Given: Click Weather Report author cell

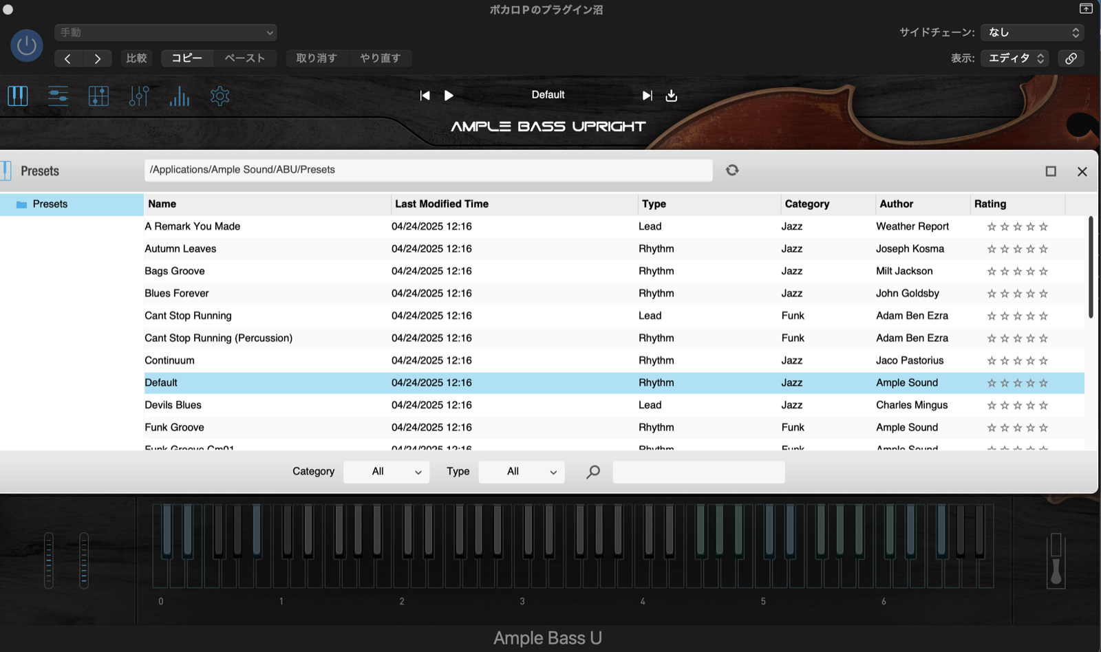Looking at the screenshot, I should pyautogui.click(x=912, y=226).
